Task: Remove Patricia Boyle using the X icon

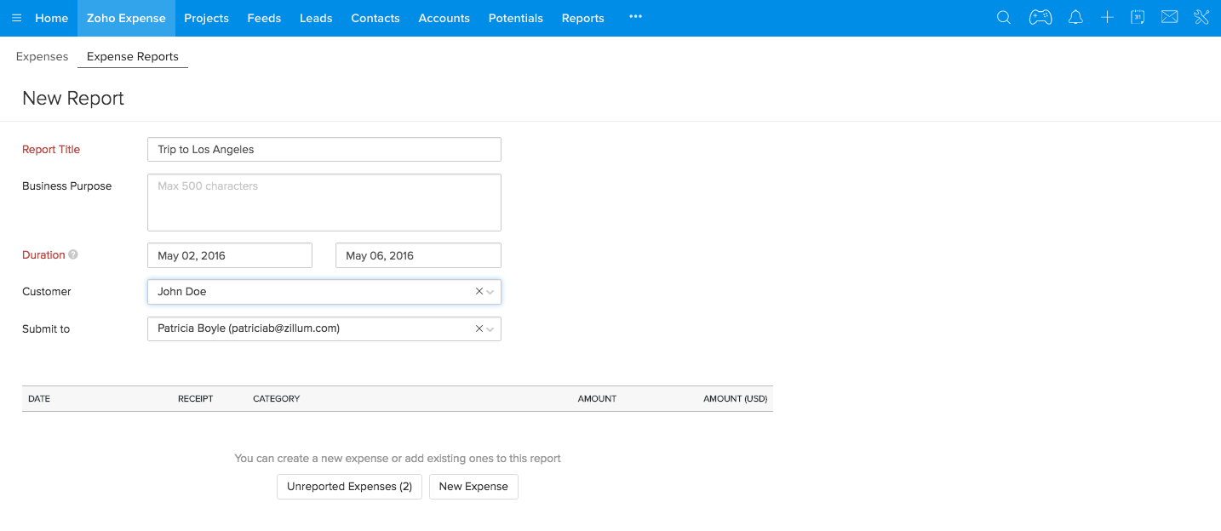Action: pyautogui.click(x=479, y=328)
